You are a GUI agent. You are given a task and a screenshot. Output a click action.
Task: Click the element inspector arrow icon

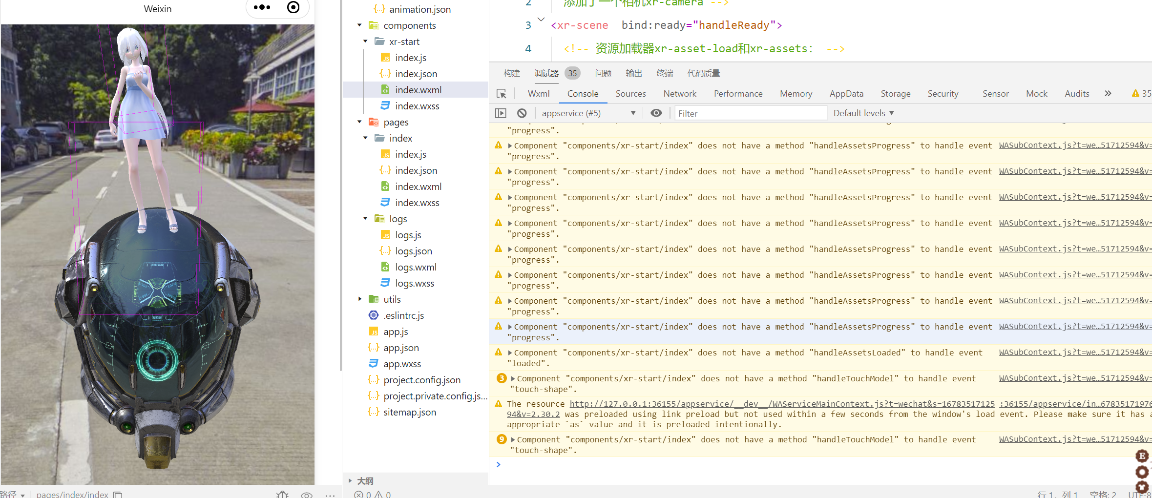(x=502, y=94)
